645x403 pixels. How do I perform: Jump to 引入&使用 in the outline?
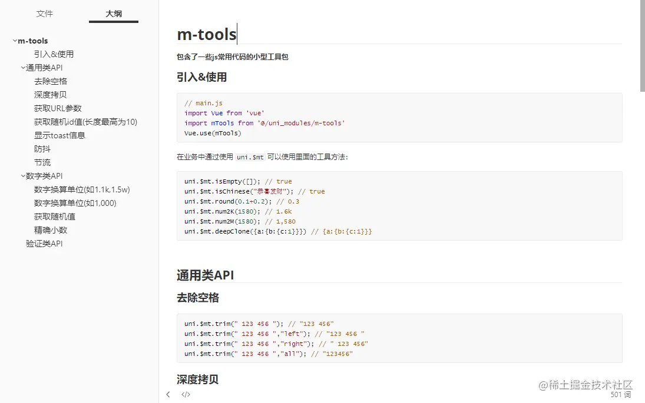[x=54, y=54]
